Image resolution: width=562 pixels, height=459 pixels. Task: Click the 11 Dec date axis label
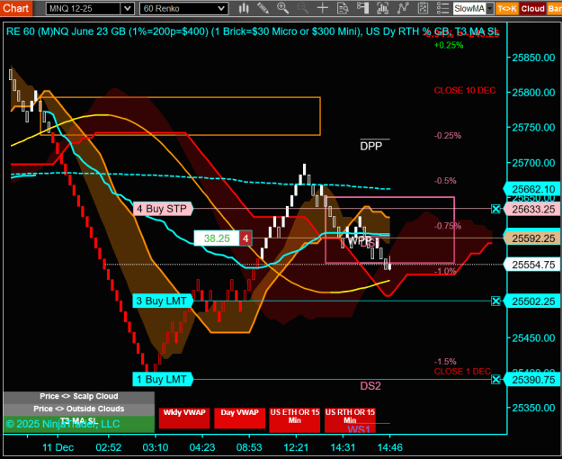tap(58, 447)
